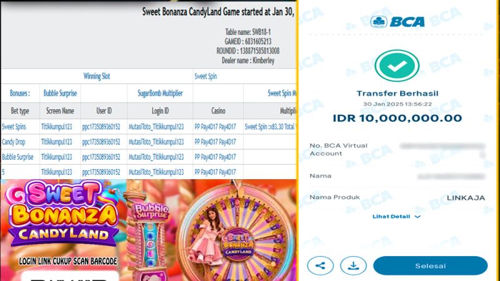
Task: Click the Sweet Bonanza wheel with dealer image
Action: 237,232
